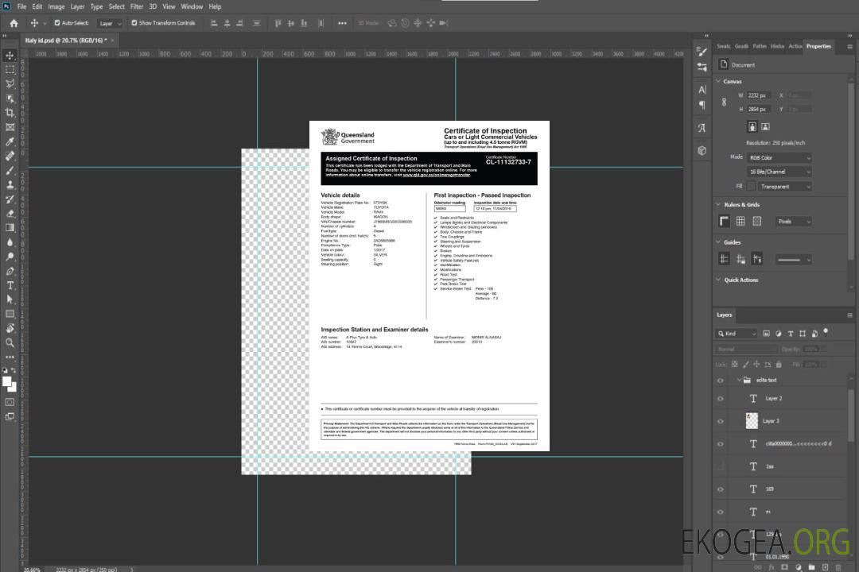The height and width of the screenshot is (572, 859).
Task: Select the Crop tool in the toolbar
Action: [10, 113]
